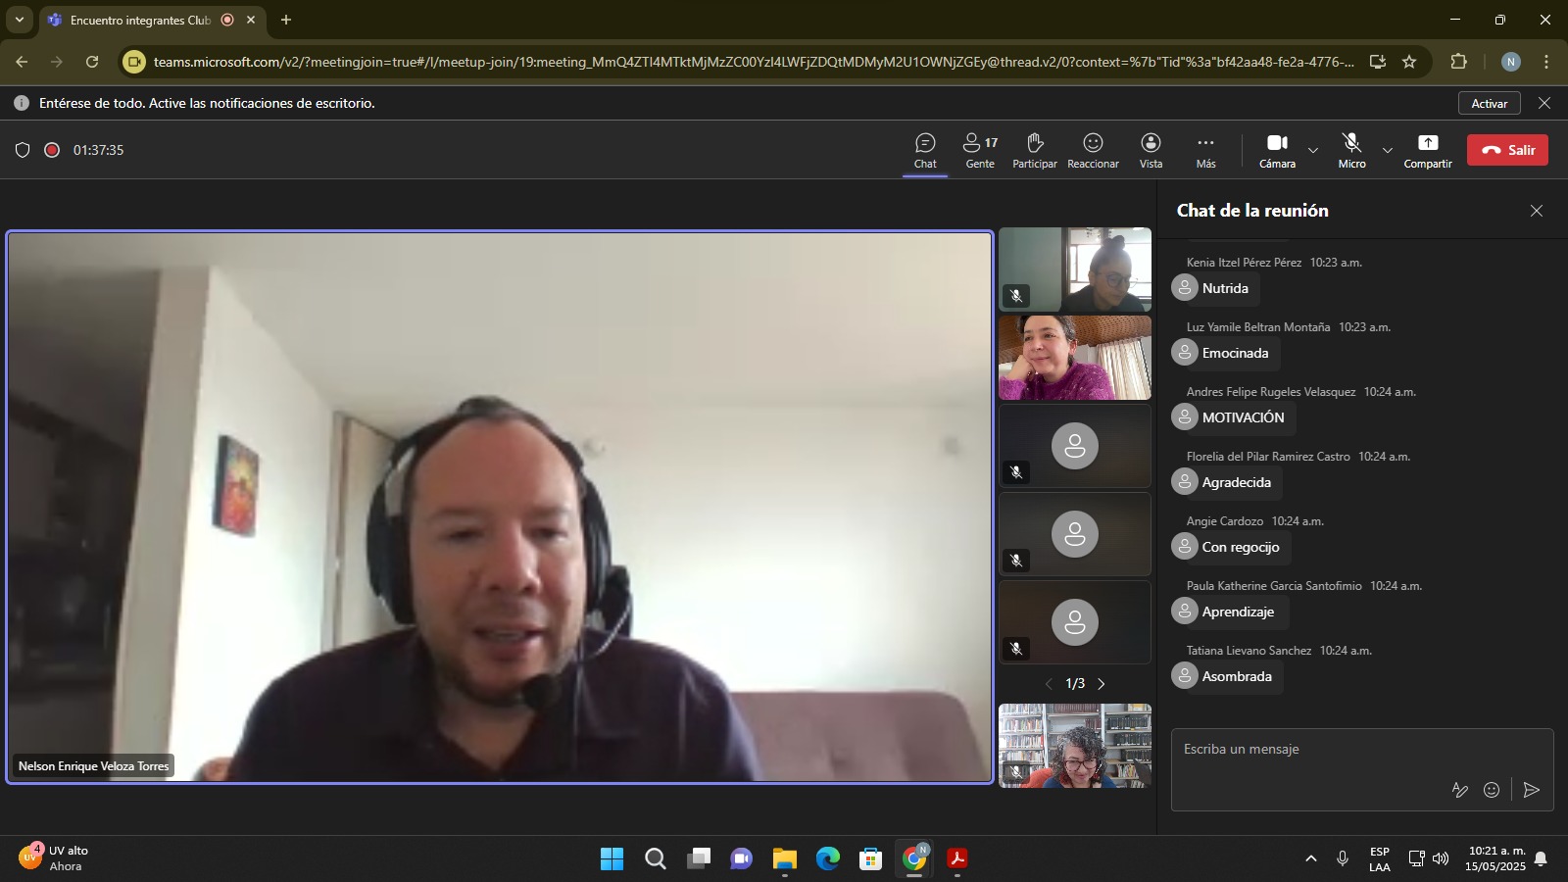
Task: Go to next participants page arrow
Action: (1102, 684)
